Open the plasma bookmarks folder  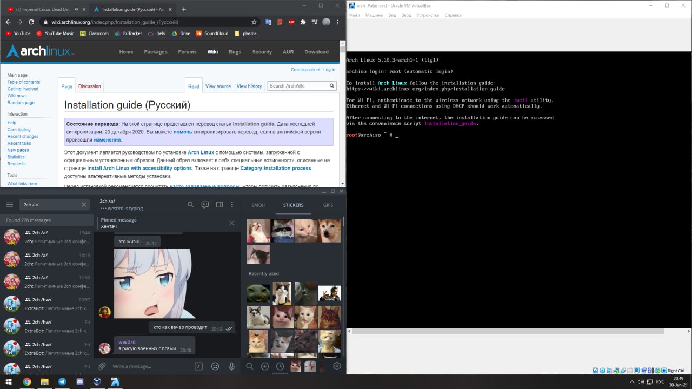tap(245, 33)
